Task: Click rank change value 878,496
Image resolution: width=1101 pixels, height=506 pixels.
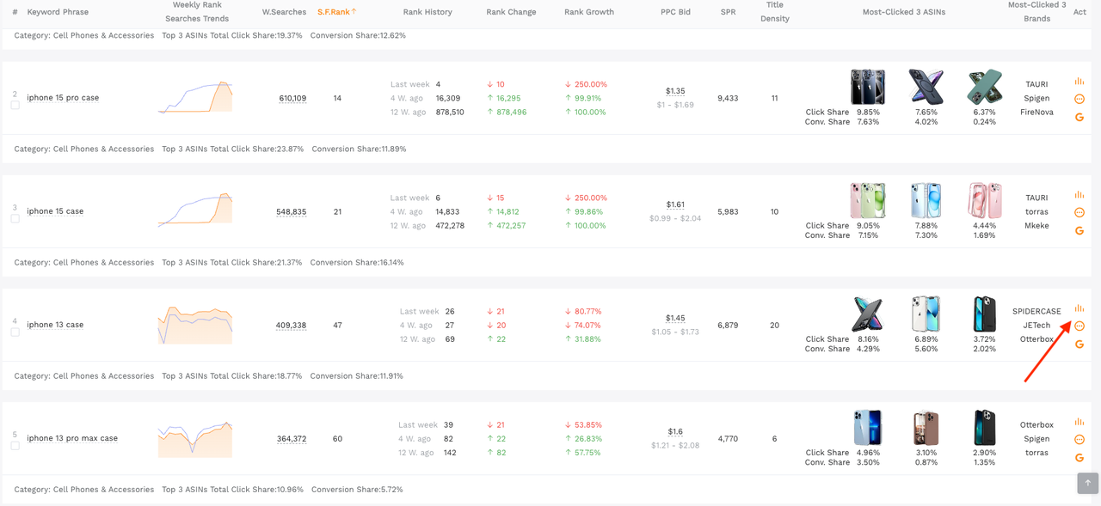Action: click(511, 112)
